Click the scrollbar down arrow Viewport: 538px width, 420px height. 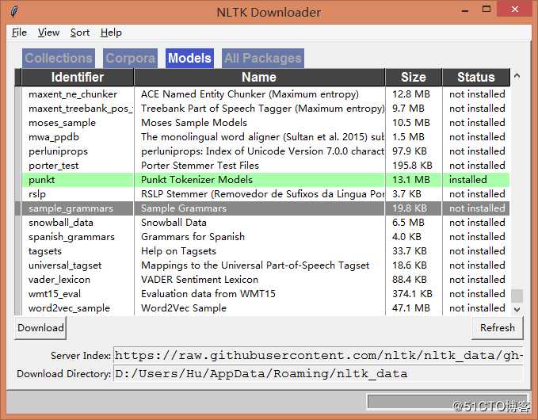pos(517,309)
